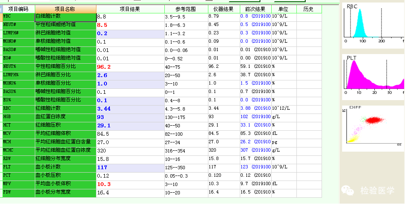
Task: Select the 单核细胞百分比 name cell
Action: (65, 85)
